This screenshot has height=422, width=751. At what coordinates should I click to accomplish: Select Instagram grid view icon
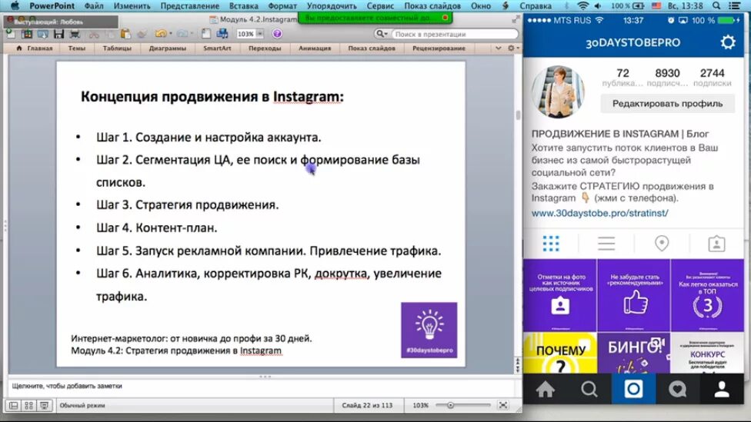coord(551,244)
